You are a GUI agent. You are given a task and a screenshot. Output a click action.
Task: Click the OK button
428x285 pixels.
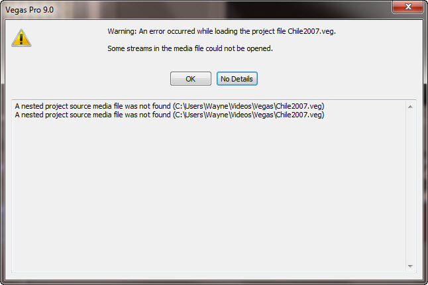click(191, 79)
